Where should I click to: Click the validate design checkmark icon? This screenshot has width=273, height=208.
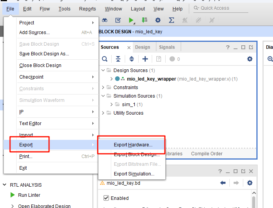118,20
